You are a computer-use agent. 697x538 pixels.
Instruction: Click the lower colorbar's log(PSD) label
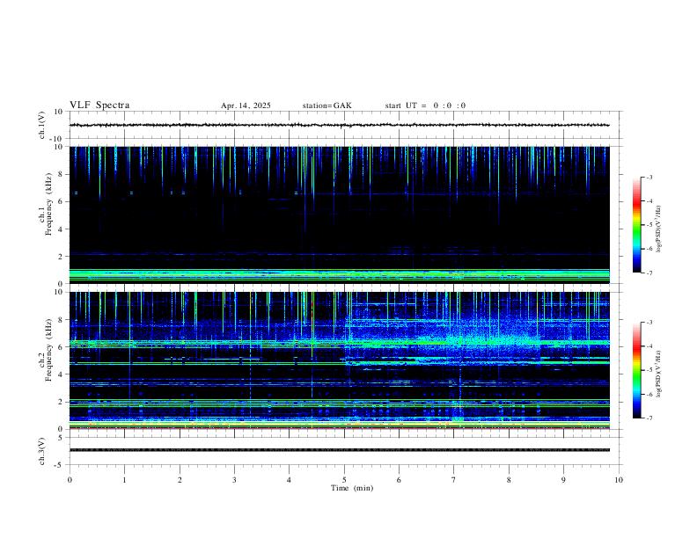[x=658, y=374]
